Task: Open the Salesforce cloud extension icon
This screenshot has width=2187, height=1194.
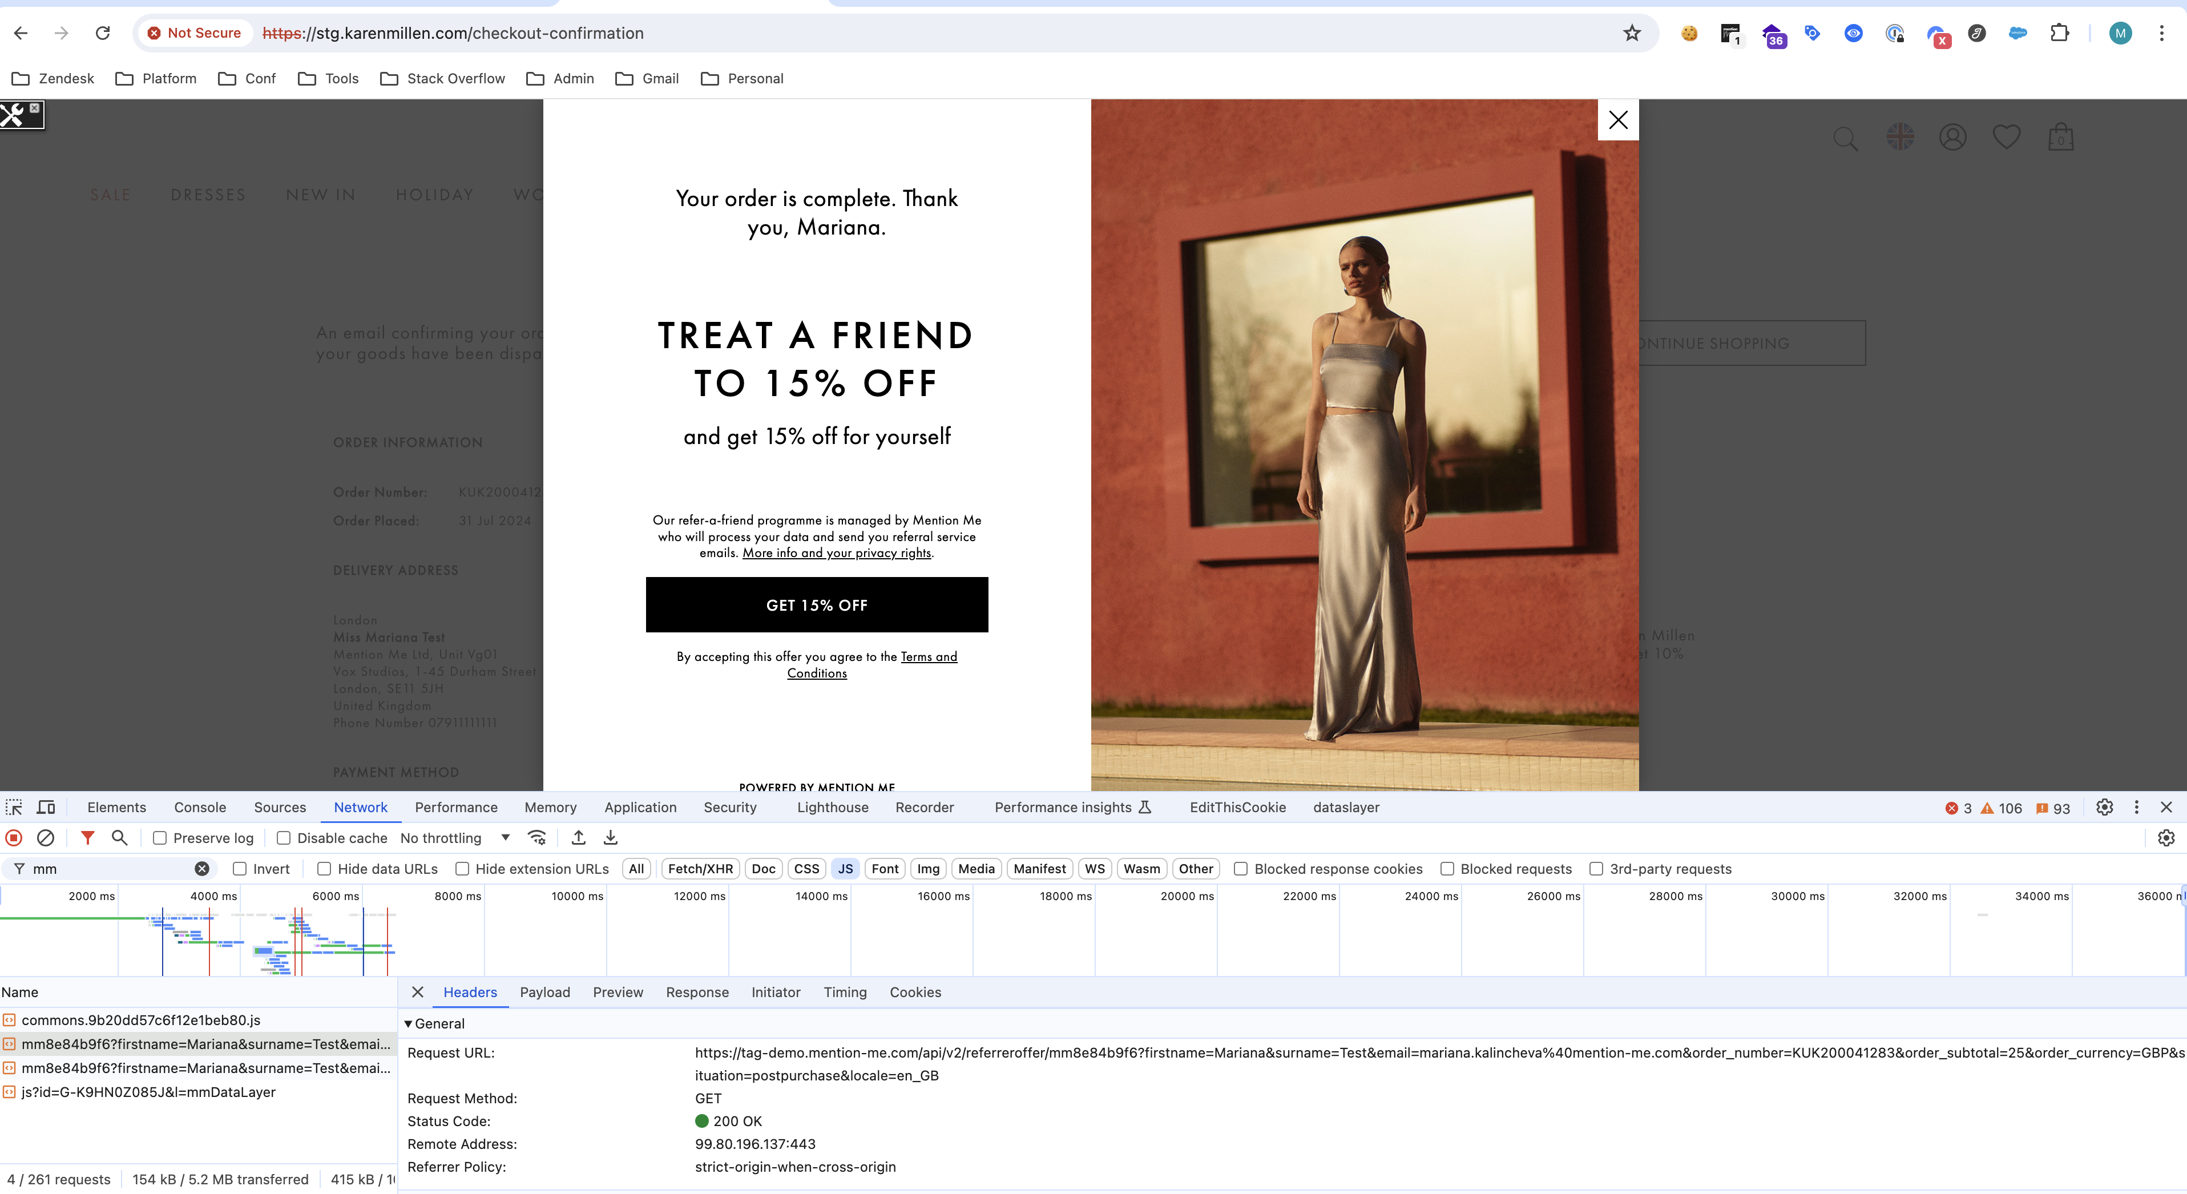Action: [2018, 33]
